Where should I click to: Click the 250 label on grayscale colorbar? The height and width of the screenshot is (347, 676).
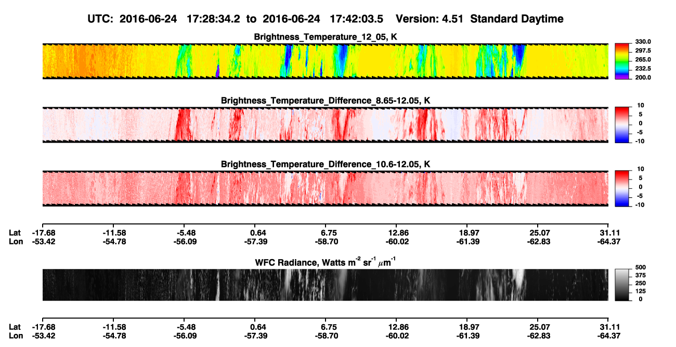tap(640, 284)
